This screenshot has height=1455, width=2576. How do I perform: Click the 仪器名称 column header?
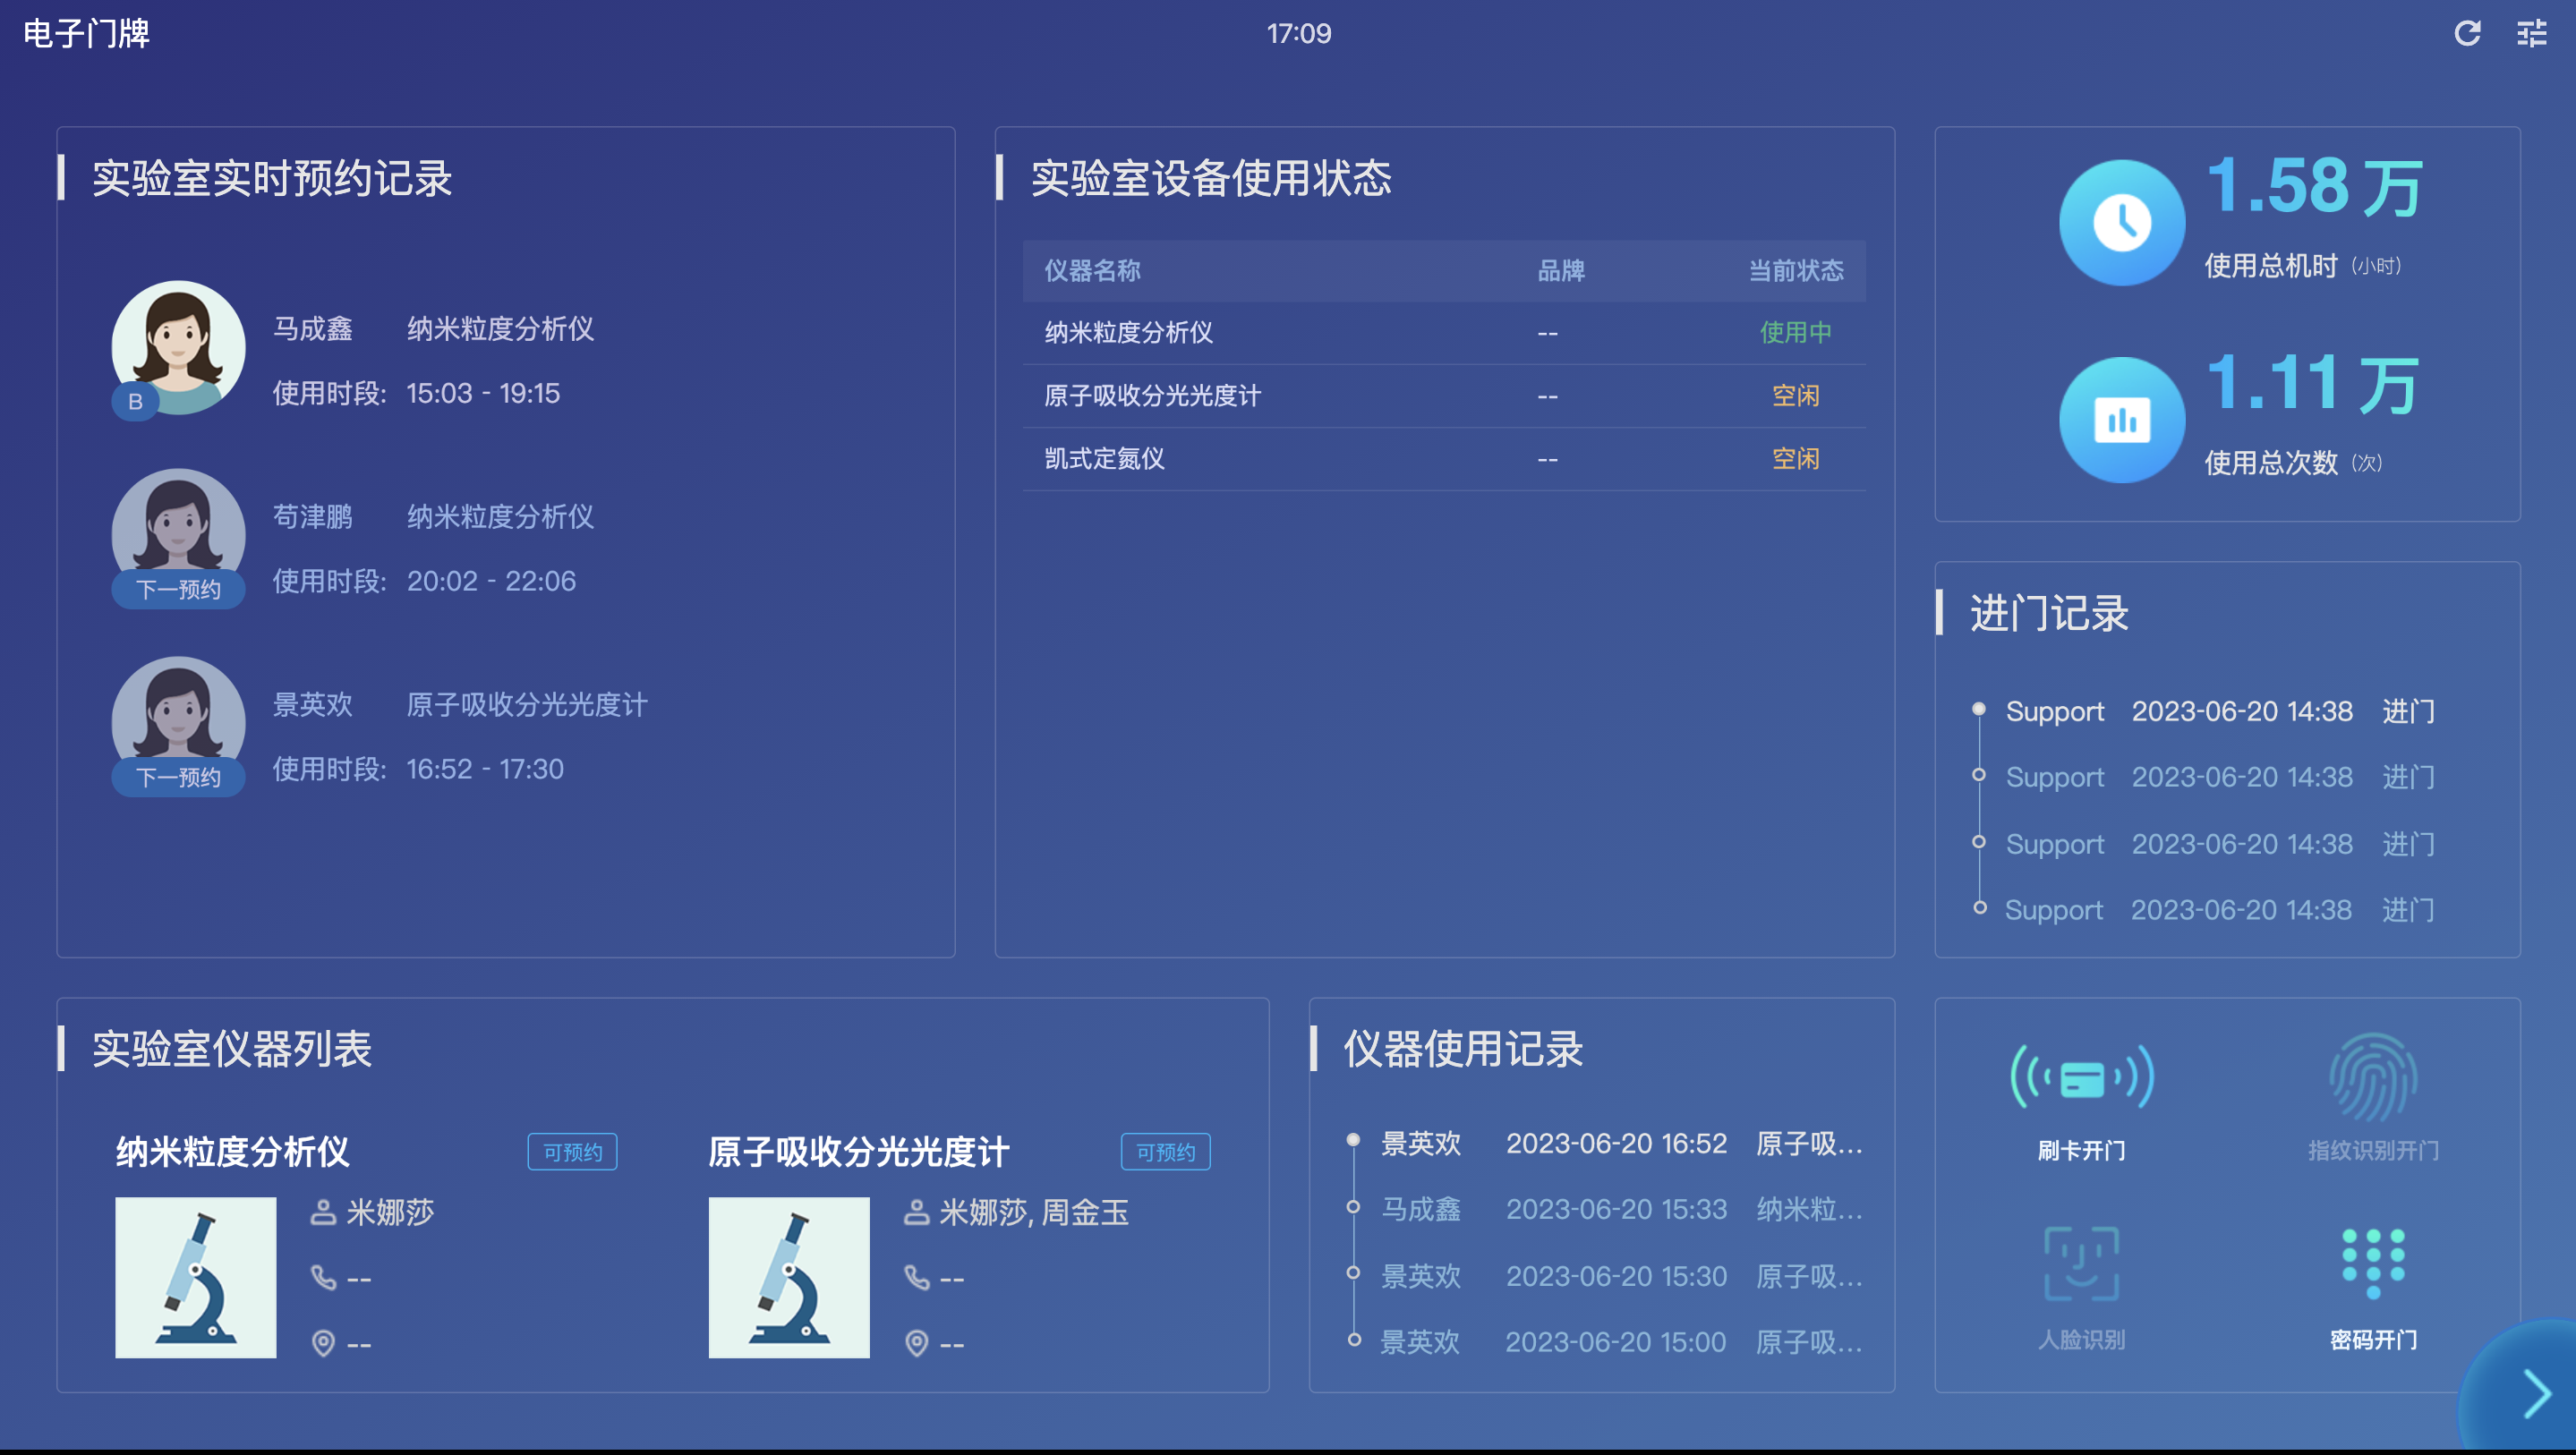[1092, 270]
